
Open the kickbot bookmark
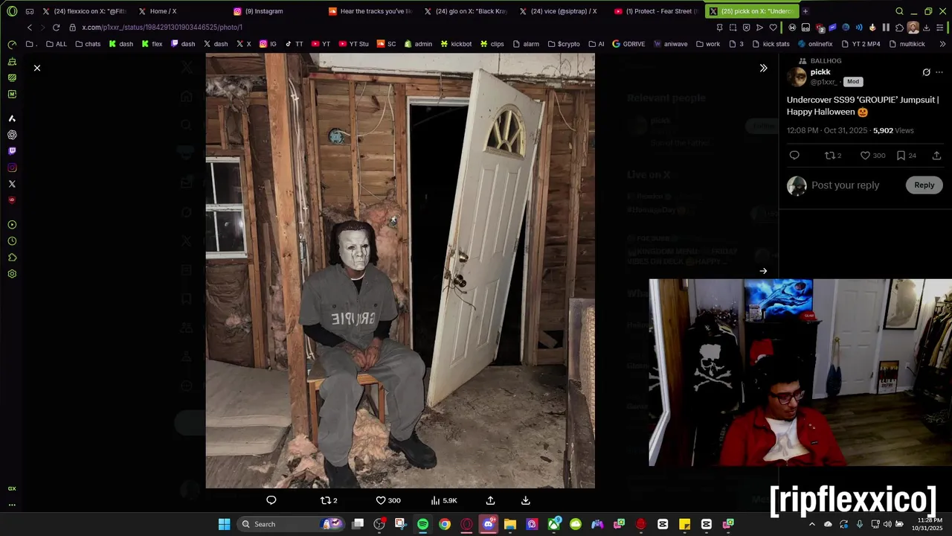tap(455, 44)
